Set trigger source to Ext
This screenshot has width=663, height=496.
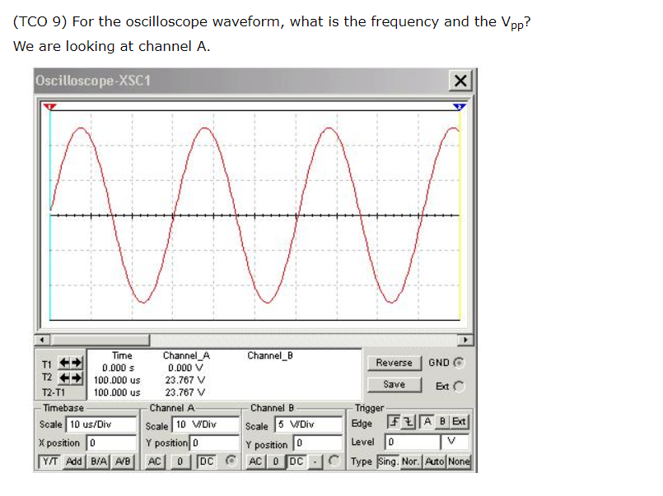[460, 421]
